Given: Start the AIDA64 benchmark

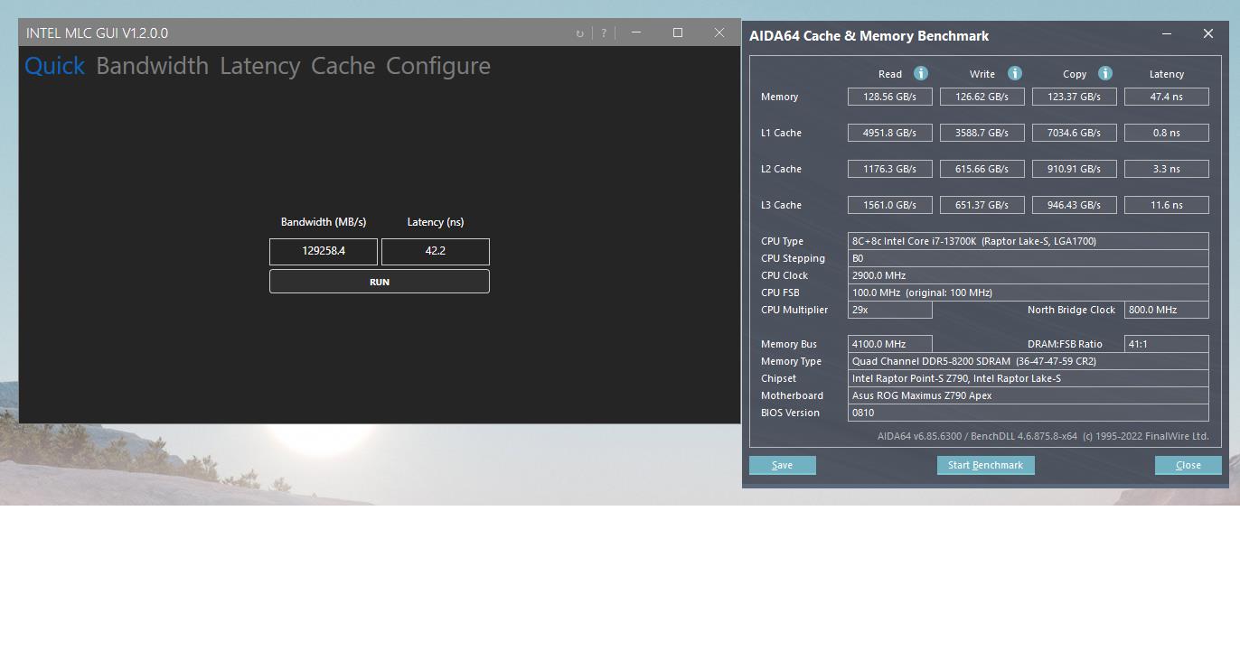Looking at the screenshot, I should [x=986, y=465].
